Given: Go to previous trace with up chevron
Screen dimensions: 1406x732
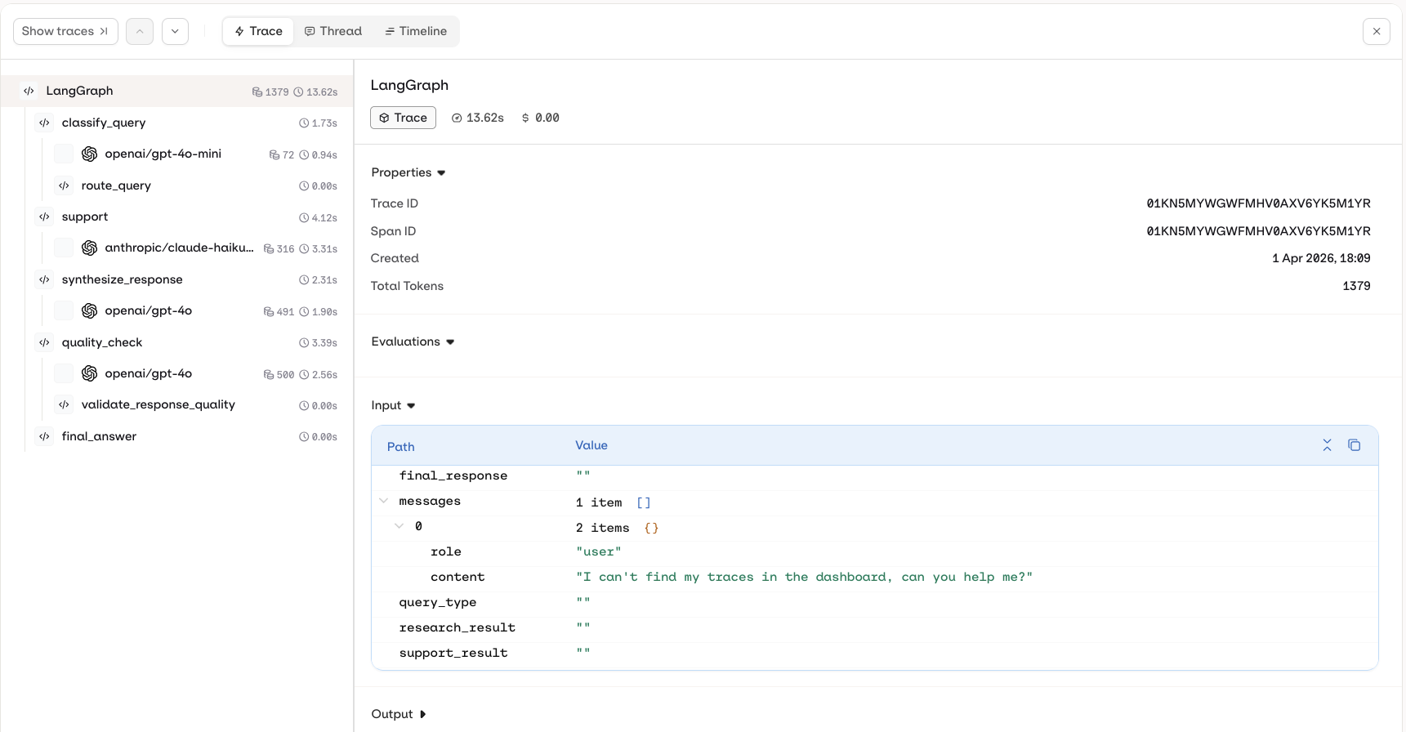Looking at the screenshot, I should (x=140, y=31).
